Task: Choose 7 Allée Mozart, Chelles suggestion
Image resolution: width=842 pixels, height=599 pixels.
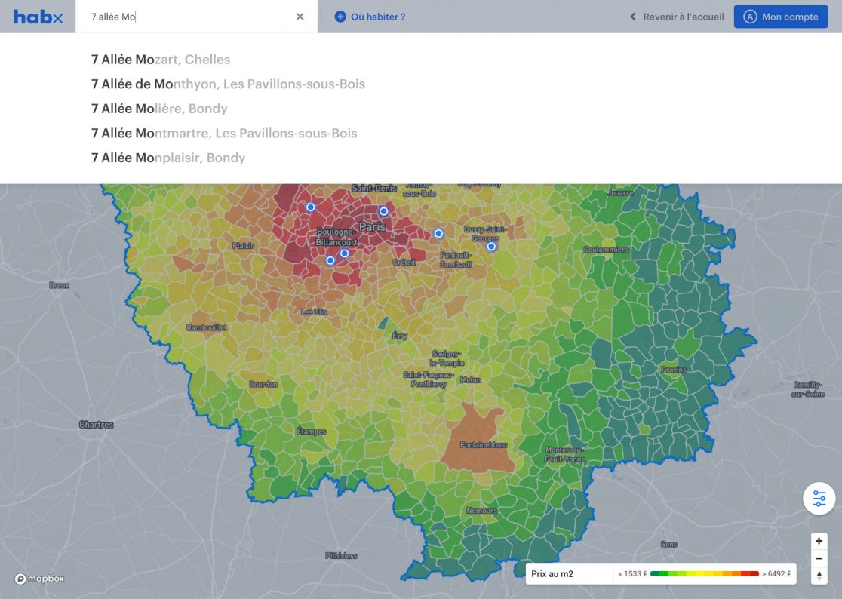Action: tap(161, 60)
